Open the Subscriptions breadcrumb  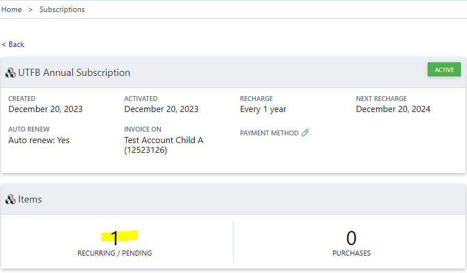[x=62, y=9]
